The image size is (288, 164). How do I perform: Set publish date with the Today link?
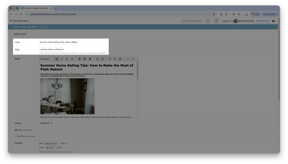pyautogui.click(x=62, y=143)
